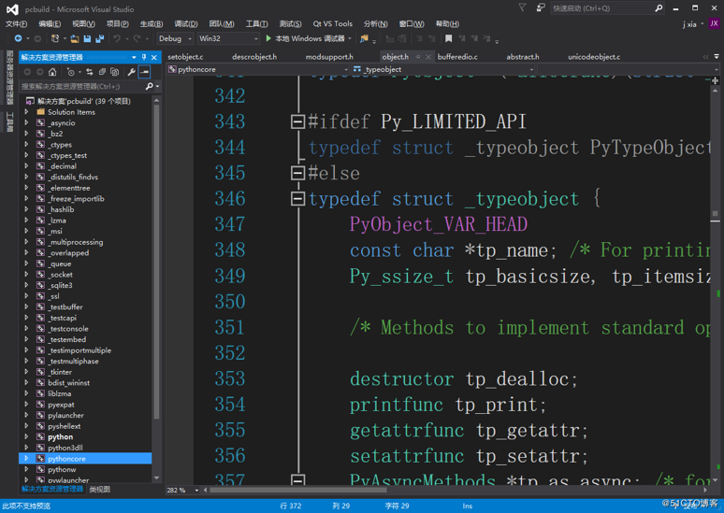Switch to 类视图 class view tab

100,490
